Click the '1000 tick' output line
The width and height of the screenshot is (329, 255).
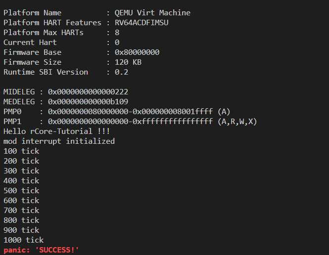(x=23, y=240)
